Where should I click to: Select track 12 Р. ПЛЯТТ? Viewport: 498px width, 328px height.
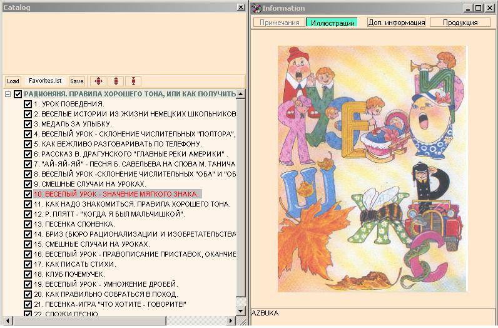coord(109,214)
